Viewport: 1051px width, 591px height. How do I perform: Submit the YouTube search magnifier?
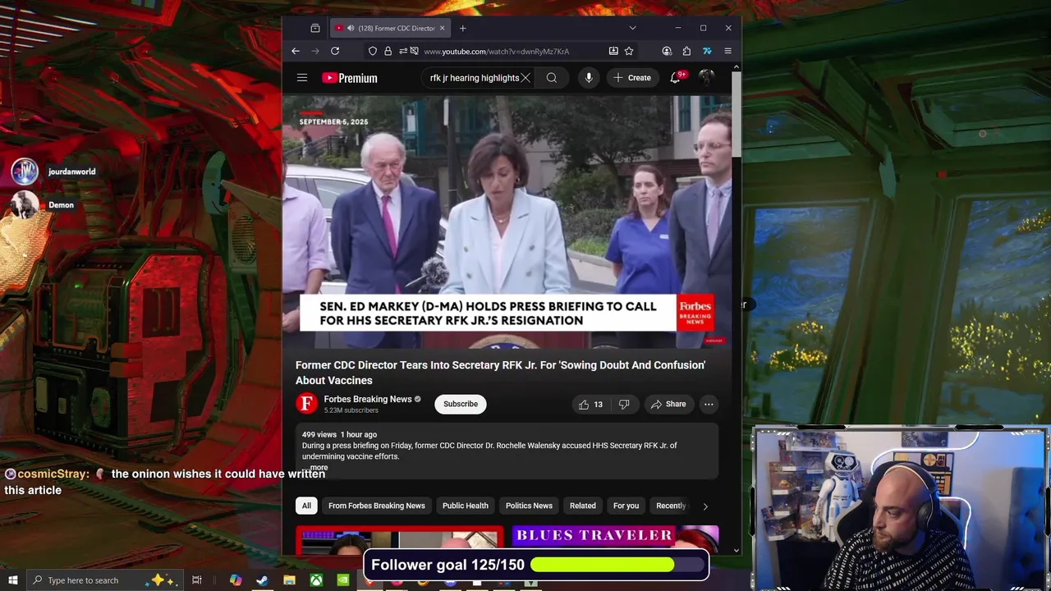[x=552, y=78]
